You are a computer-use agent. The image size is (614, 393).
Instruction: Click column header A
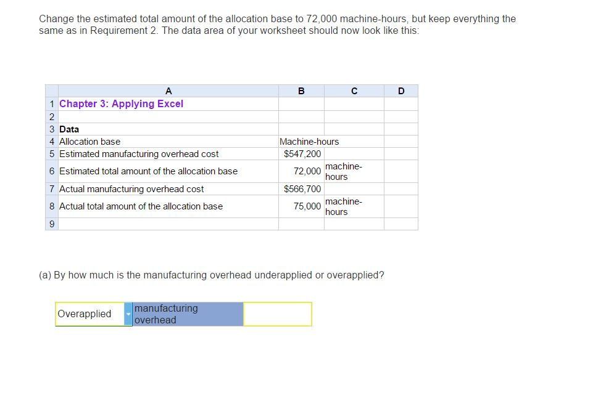(168, 91)
